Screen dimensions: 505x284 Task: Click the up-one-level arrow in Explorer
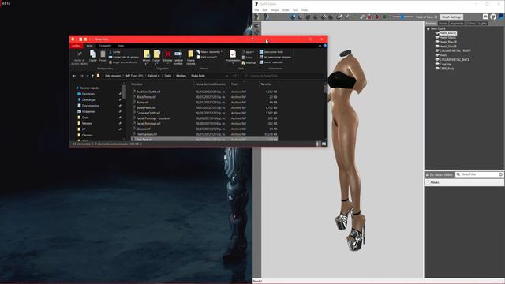tap(93, 76)
